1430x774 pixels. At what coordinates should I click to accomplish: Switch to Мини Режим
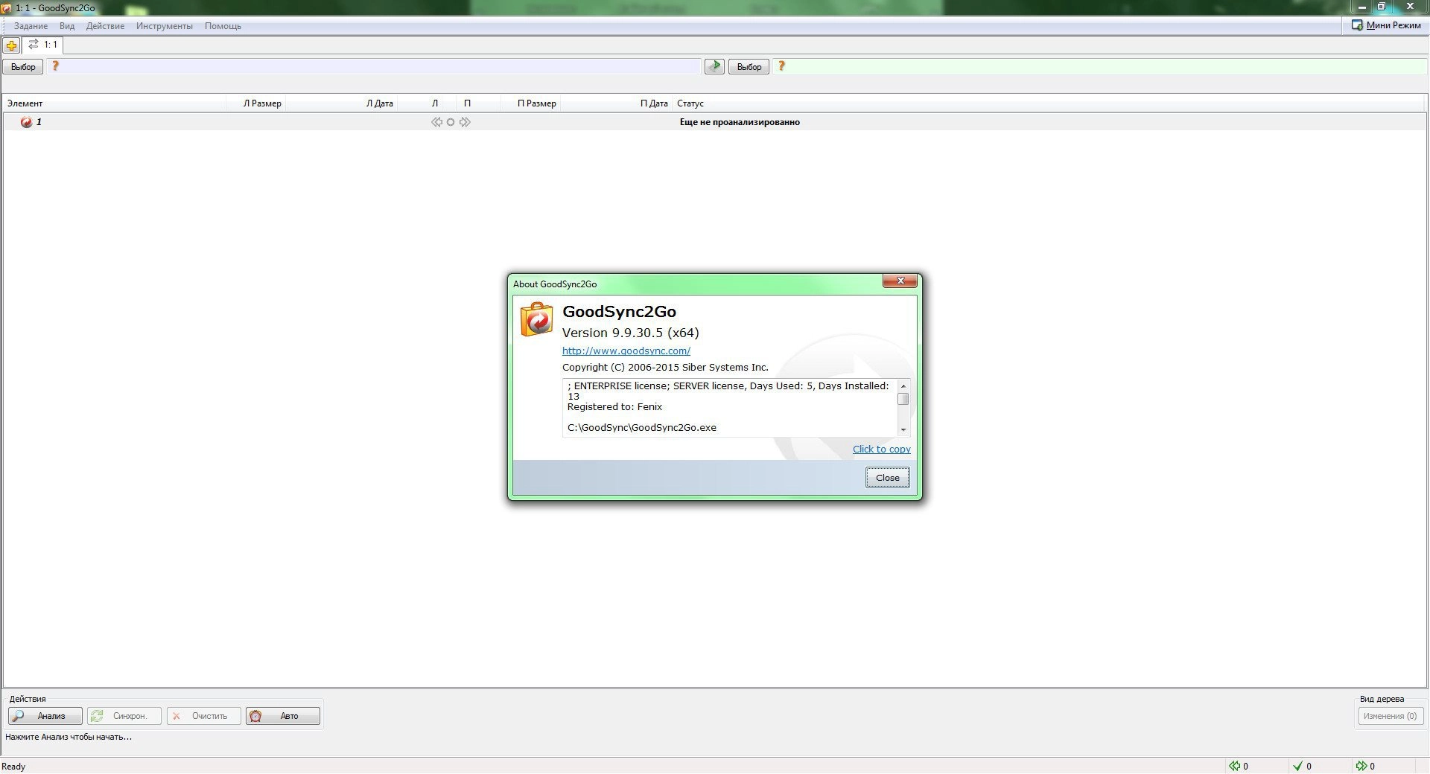pos(1386,25)
